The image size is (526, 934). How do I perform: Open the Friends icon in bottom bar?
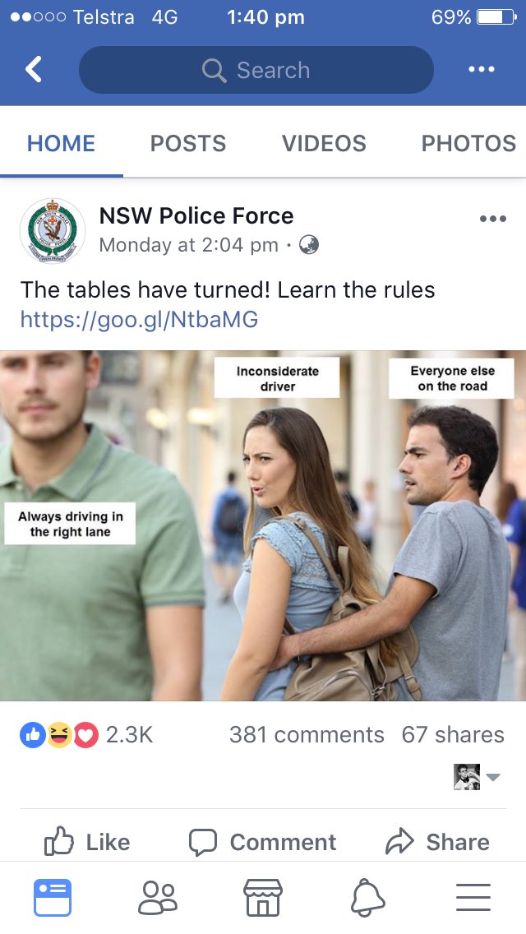158,898
